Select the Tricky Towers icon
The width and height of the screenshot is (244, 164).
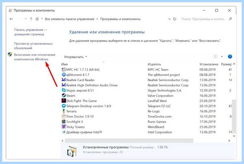pyautogui.click(x=64, y=127)
